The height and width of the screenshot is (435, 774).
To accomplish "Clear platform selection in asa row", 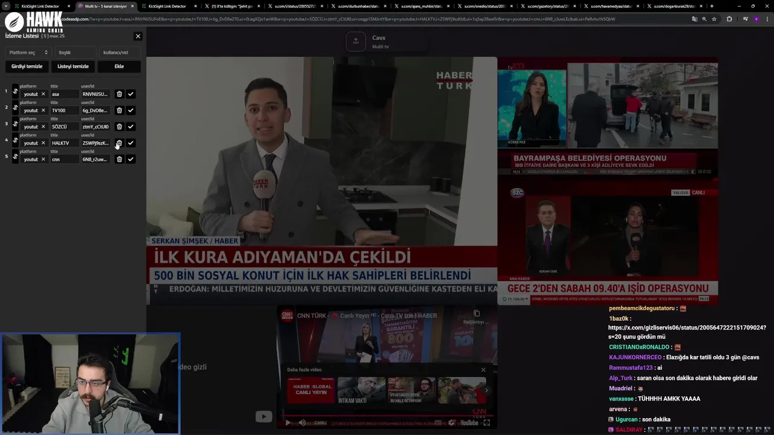I will (x=43, y=94).
